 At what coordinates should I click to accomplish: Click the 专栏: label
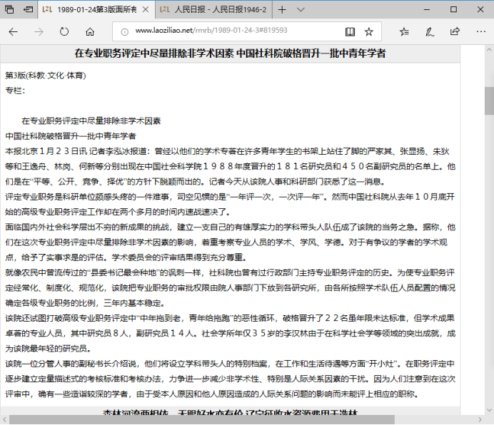click(15, 91)
